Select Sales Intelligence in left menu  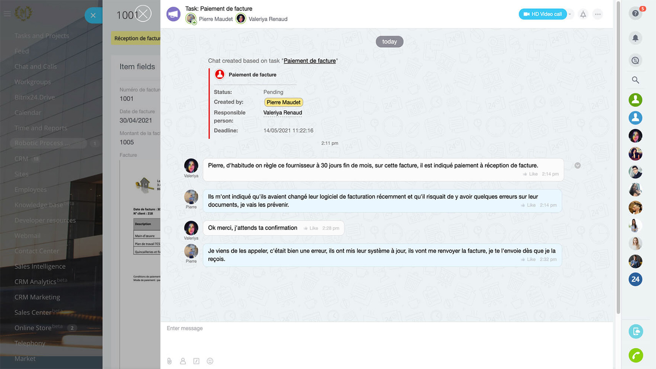(40, 266)
